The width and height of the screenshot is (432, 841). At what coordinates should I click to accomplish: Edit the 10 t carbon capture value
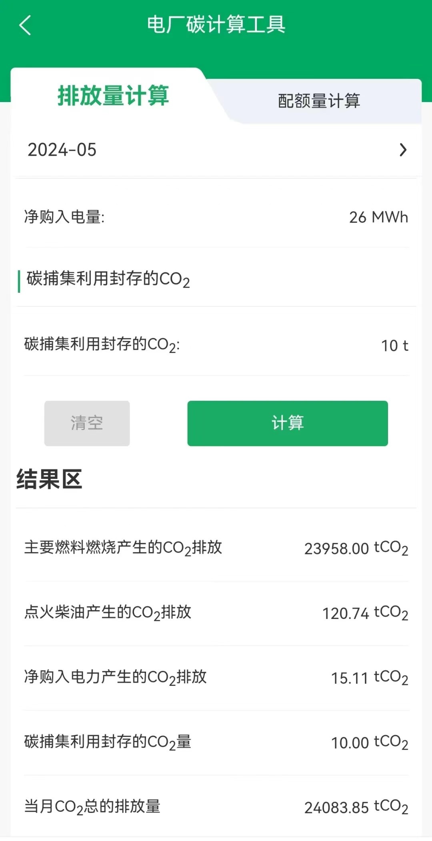click(x=394, y=346)
